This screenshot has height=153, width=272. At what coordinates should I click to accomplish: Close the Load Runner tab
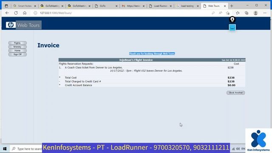[171, 6]
